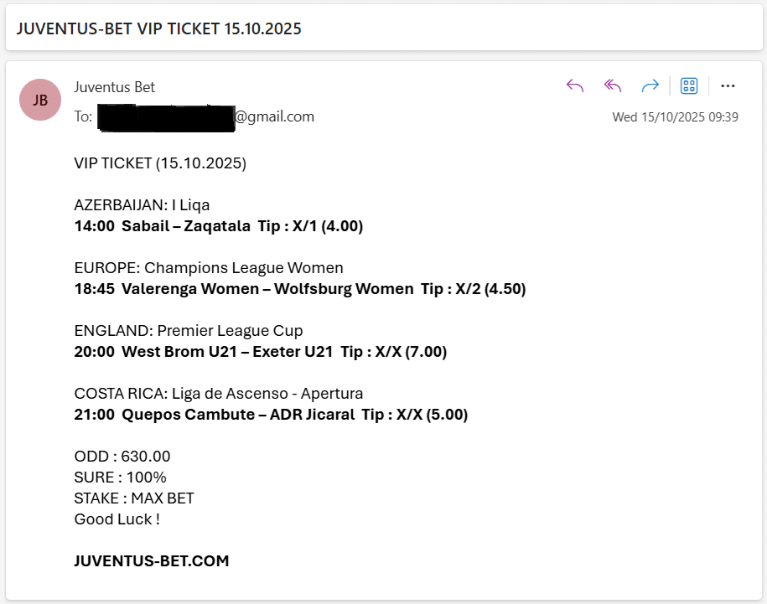Click the JB sender avatar

pyautogui.click(x=40, y=100)
